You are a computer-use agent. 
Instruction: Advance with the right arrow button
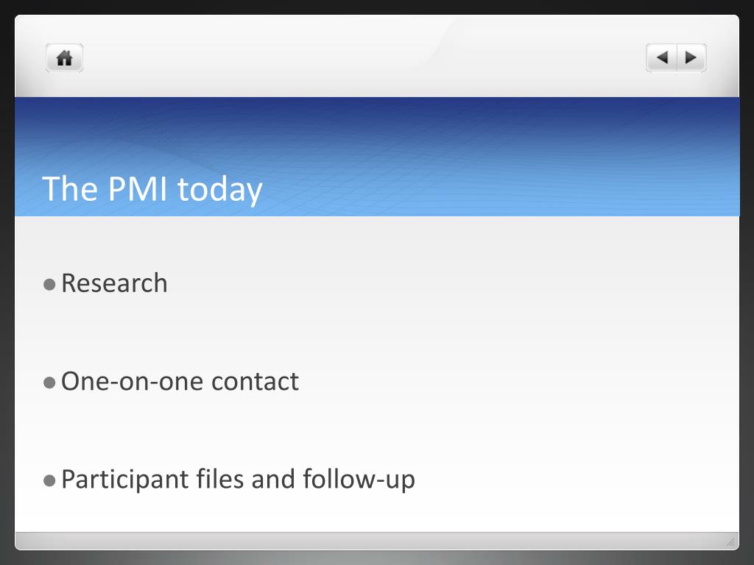coord(691,58)
